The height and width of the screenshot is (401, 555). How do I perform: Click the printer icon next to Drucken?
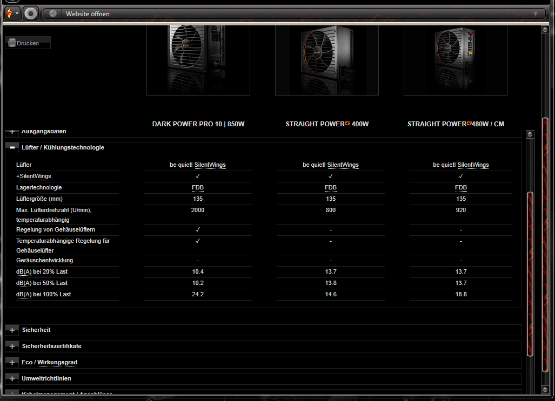[12, 43]
